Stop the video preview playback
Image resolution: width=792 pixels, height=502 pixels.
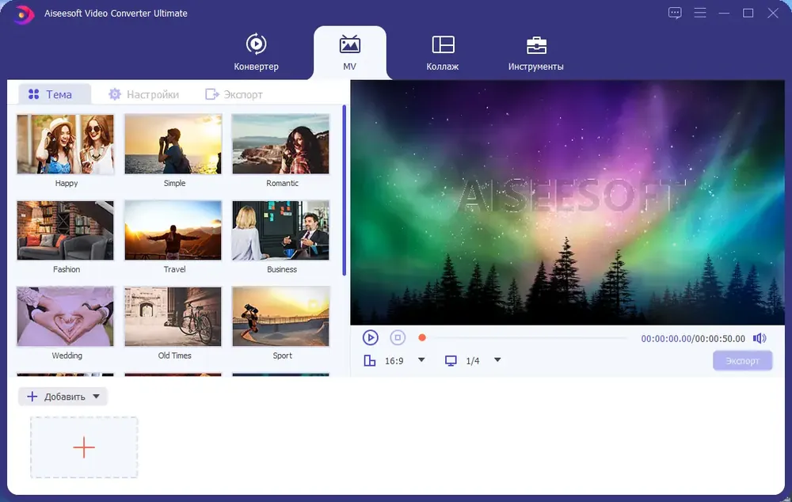point(398,338)
